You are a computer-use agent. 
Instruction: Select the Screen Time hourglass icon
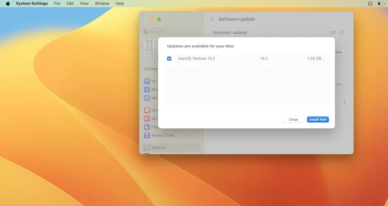(147, 136)
